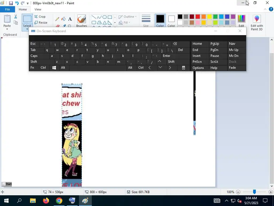The height and width of the screenshot is (206, 274).
Task: Click the zoom slider handle
Action: [x=254, y=192]
